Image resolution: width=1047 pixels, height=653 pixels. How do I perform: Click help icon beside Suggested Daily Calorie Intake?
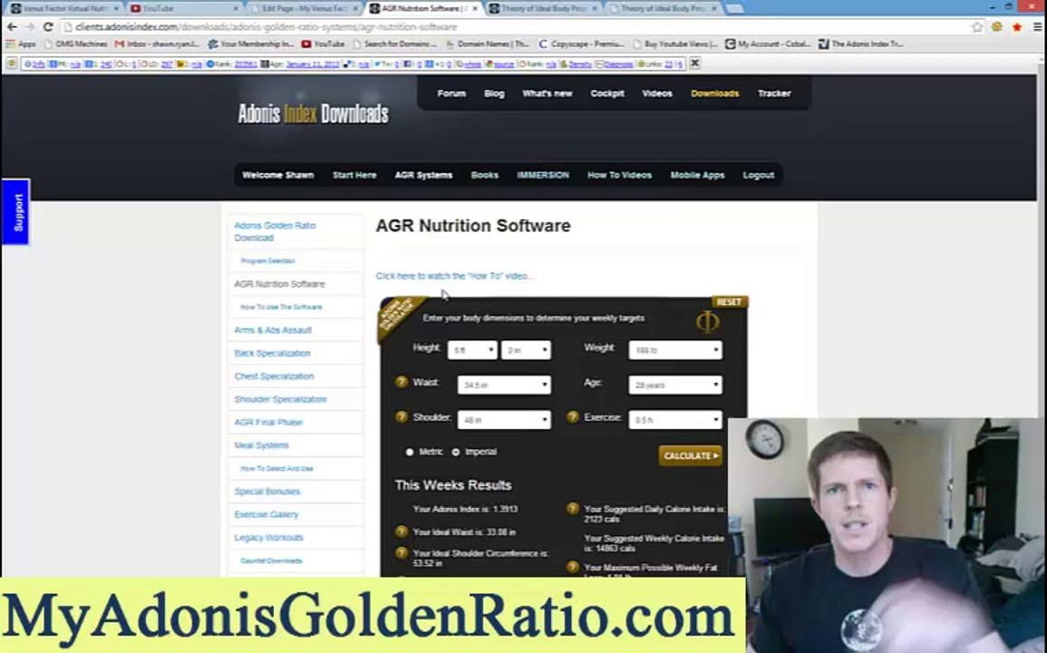coord(572,510)
